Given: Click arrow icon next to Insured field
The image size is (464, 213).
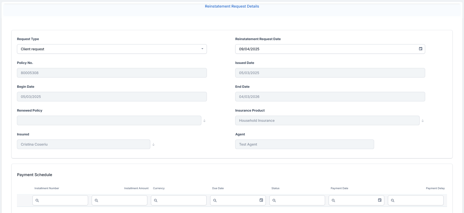Looking at the screenshot, I should click(x=153, y=144).
